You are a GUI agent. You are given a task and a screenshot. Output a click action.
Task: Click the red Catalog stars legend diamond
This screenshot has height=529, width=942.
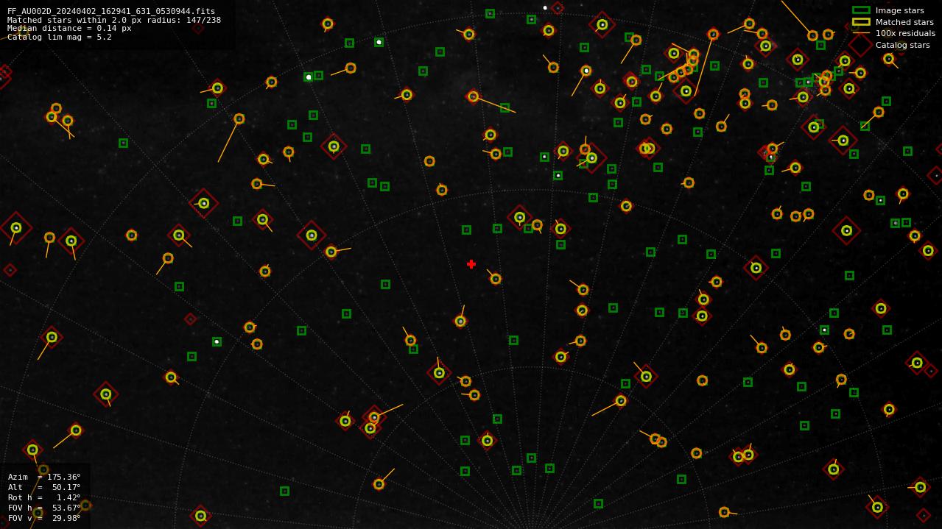[x=860, y=44]
